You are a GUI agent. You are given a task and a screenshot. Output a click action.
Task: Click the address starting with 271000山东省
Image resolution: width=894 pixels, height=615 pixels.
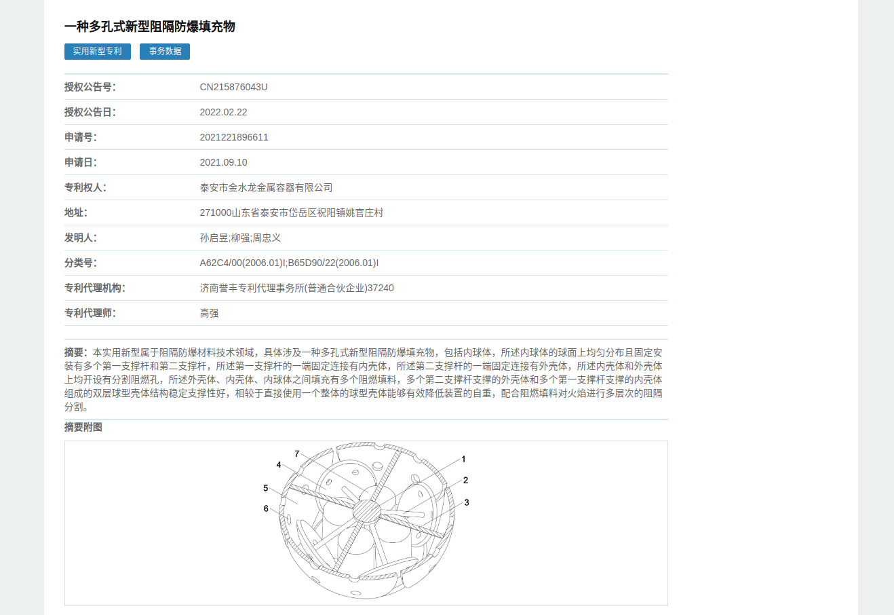(x=291, y=212)
